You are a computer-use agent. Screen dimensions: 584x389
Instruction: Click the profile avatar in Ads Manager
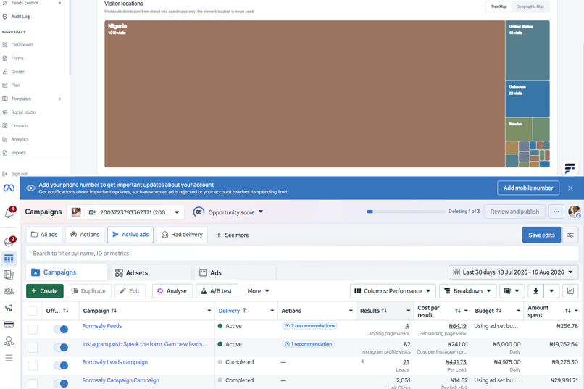pyautogui.click(x=575, y=212)
